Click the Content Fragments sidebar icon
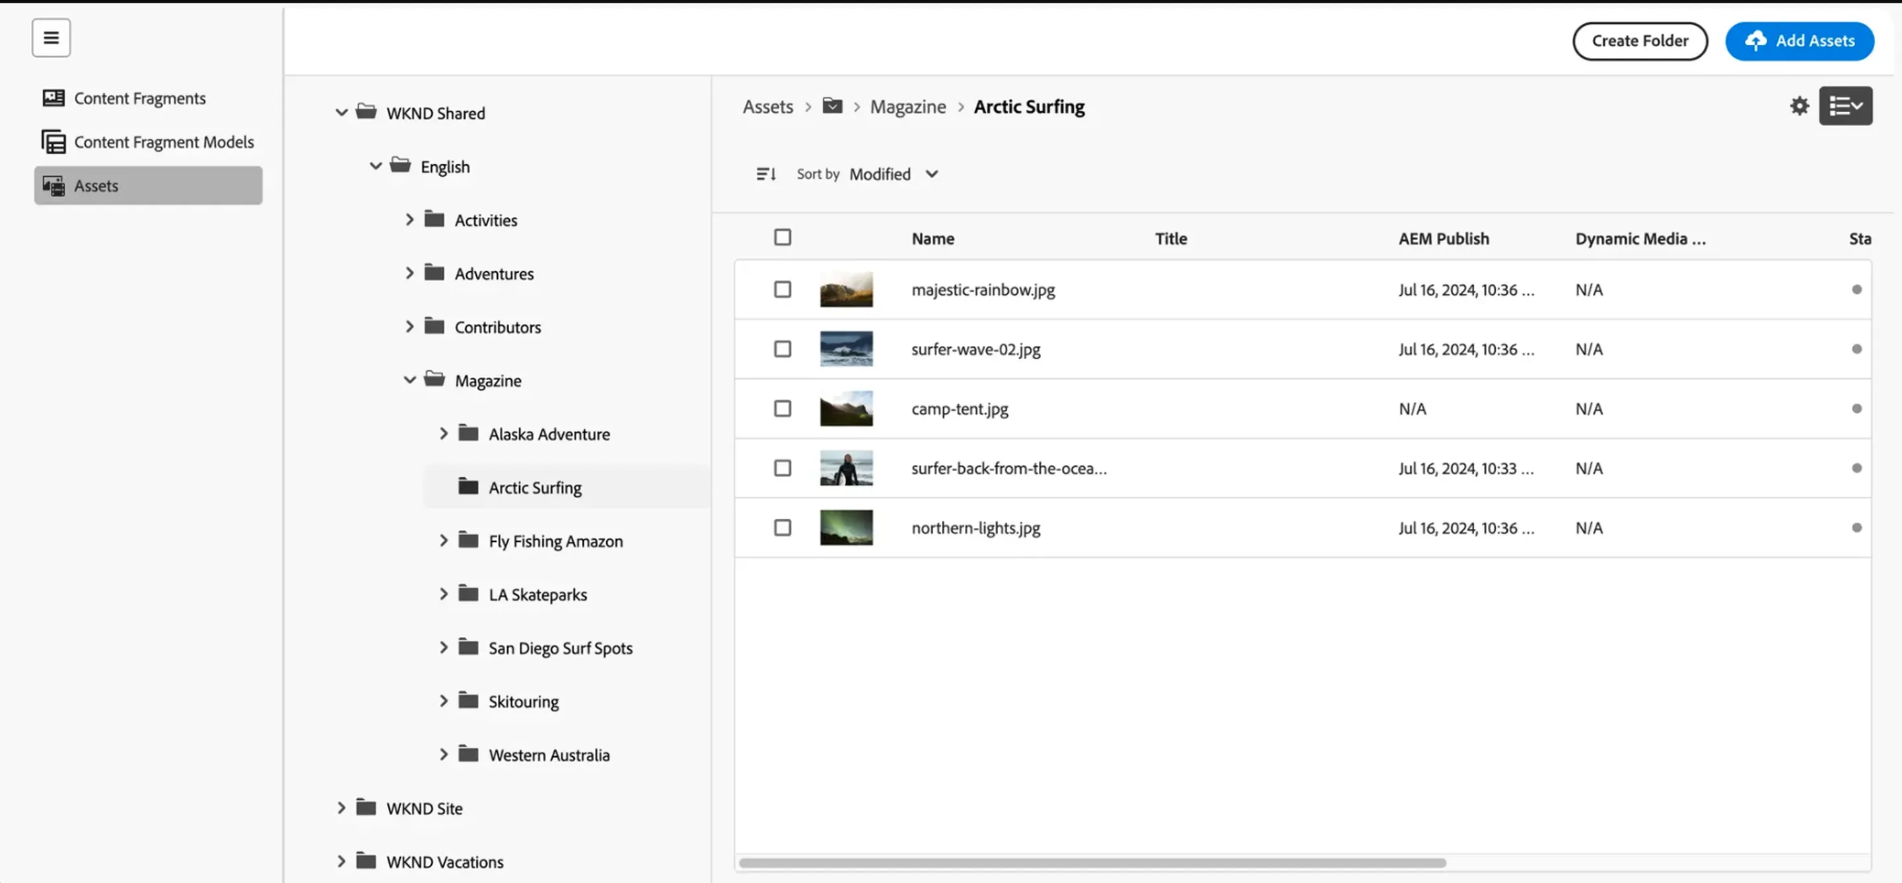 coord(53,98)
